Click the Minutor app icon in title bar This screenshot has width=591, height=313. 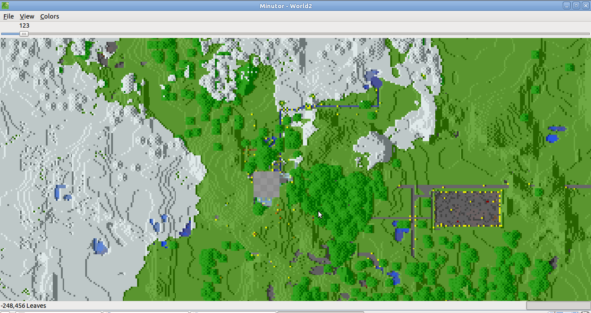click(5, 6)
